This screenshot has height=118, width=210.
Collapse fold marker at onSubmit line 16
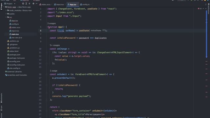click(47, 74)
